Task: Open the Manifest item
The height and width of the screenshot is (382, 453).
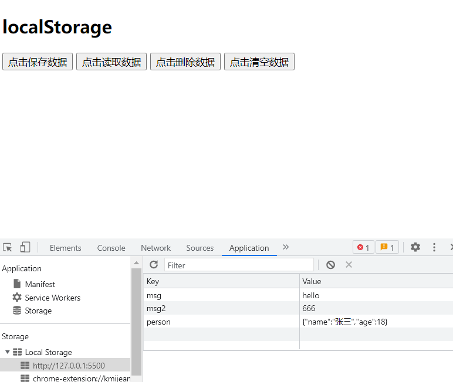Action: (x=40, y=284)
